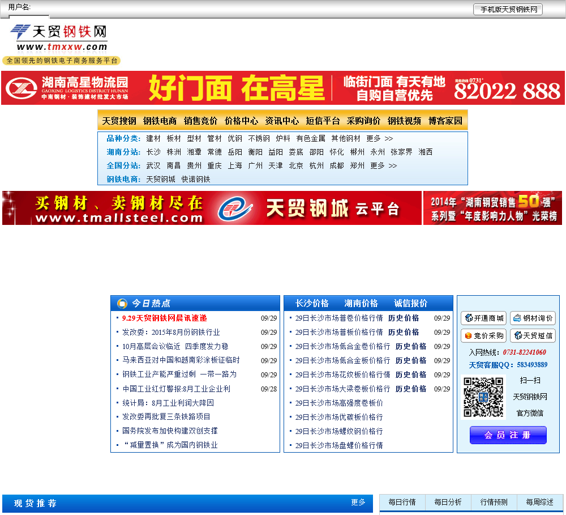
Task: Open 发改委：2015年8月份钢铁行业 article
Action: coord(171,332)
